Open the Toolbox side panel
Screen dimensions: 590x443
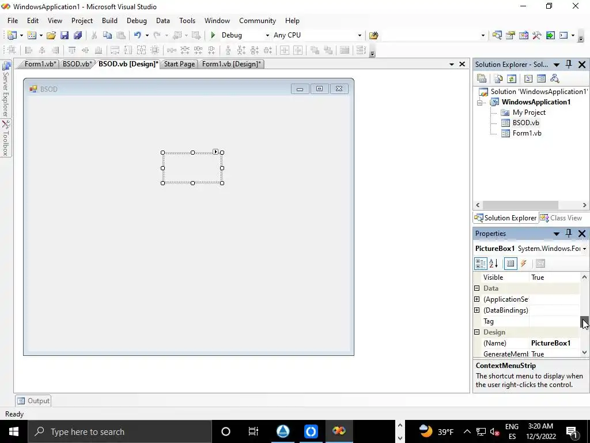(6, 138)
